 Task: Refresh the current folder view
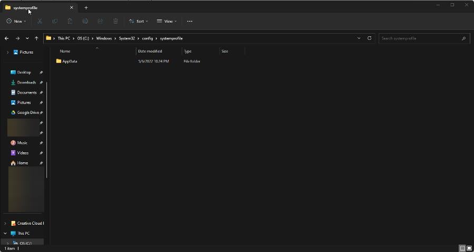click(x=369, y=38)
